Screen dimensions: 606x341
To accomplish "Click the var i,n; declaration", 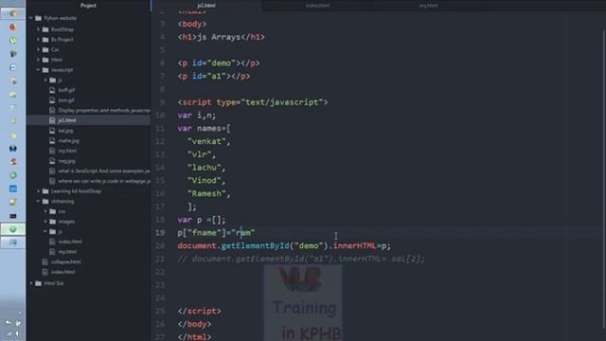I will coord(197,116).
